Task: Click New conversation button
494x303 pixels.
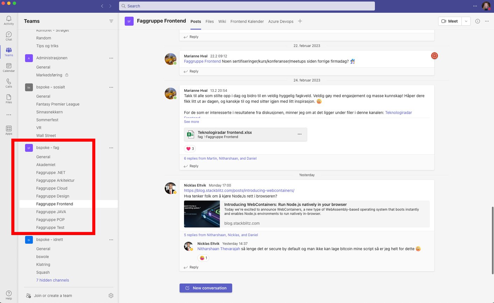Action: 206,288
